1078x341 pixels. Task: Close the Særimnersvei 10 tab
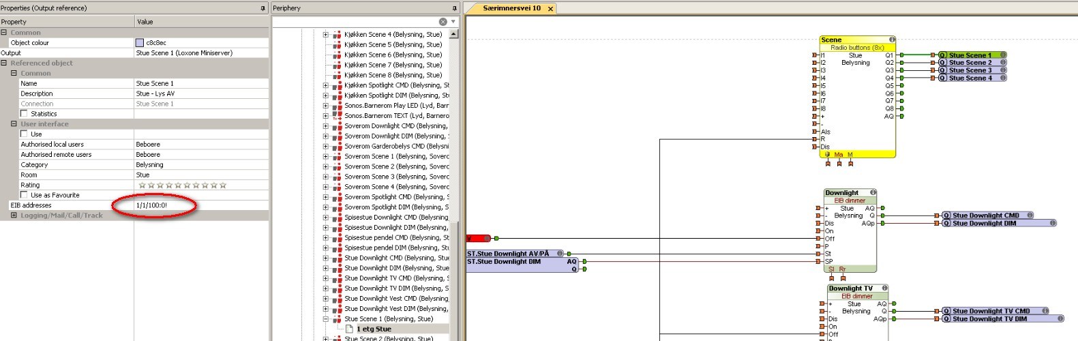pyautogui.click(x=550, y=9)
